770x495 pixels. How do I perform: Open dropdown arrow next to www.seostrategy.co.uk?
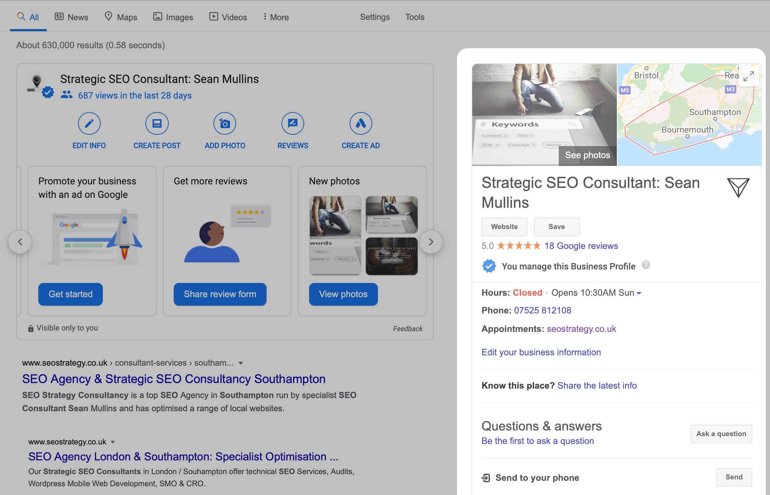113,442
